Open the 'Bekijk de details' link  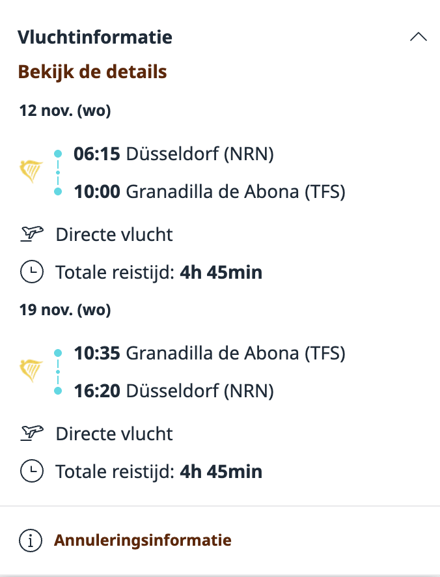[x=92, y=72]
